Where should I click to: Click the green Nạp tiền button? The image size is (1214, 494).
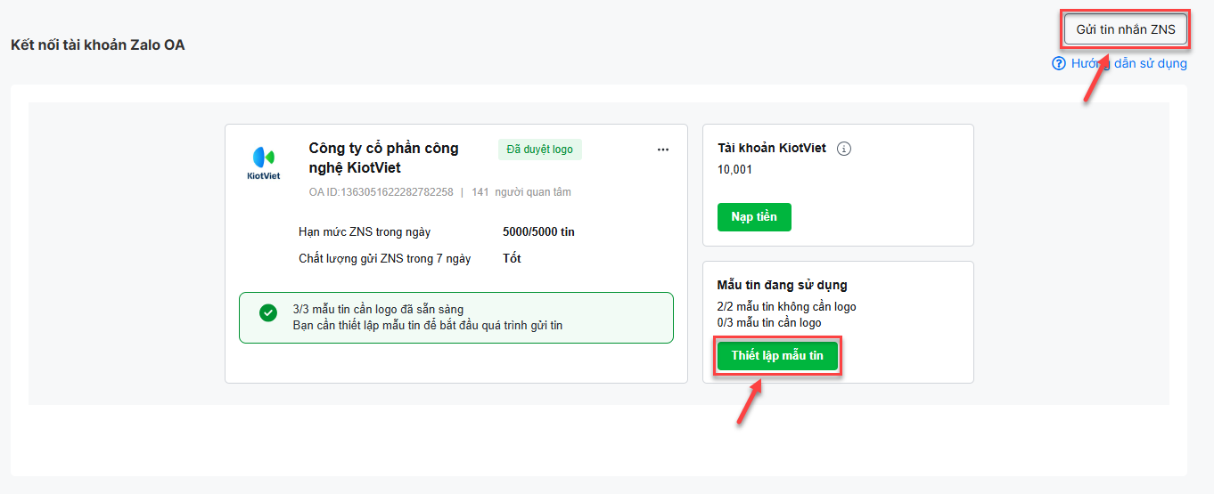pyautogui.click(x=754, y=217)
